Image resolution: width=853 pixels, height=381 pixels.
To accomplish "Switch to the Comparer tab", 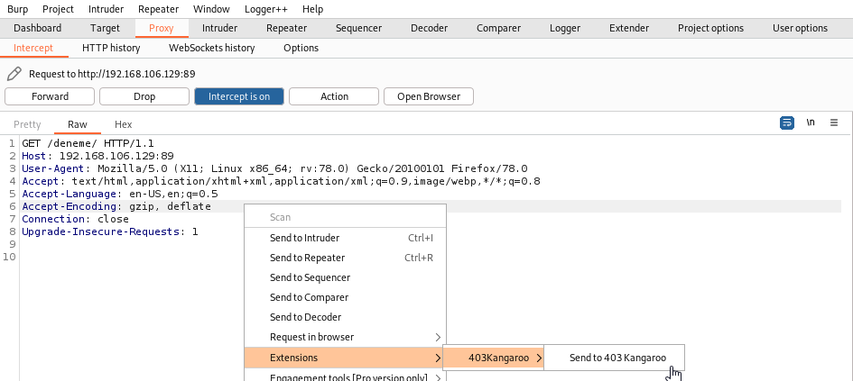I will (498, 28).
